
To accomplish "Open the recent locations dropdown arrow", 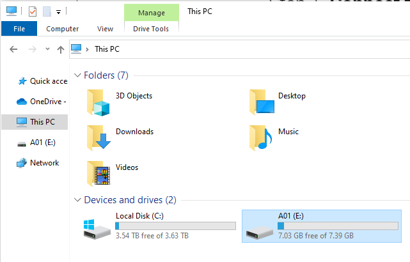I will tap(47, 49).
